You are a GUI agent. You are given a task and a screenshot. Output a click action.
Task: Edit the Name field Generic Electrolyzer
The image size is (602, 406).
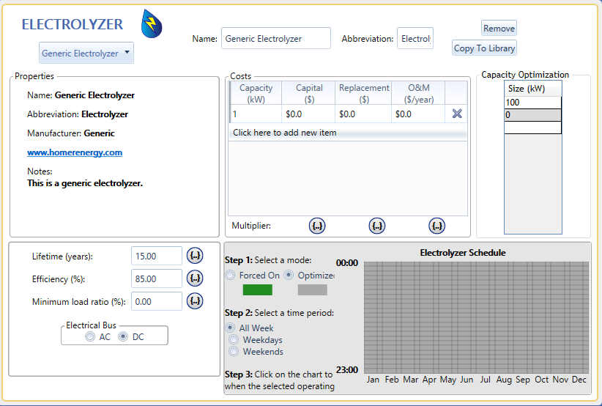[x=275, y=38]
